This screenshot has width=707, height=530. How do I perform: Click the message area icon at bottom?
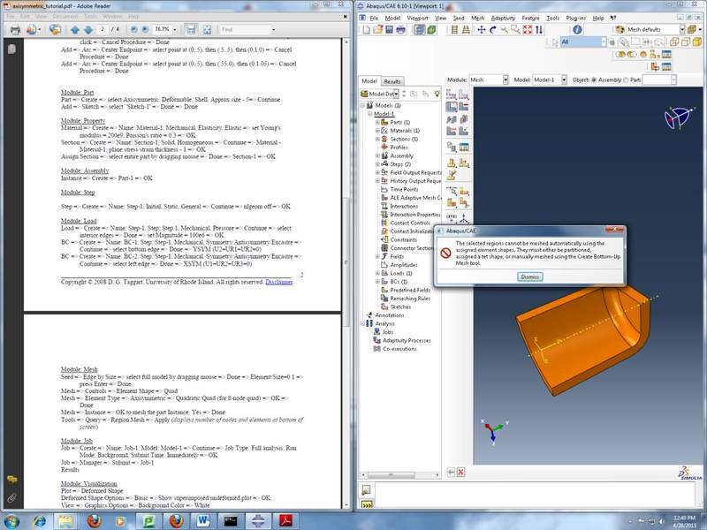click(366, 490)
